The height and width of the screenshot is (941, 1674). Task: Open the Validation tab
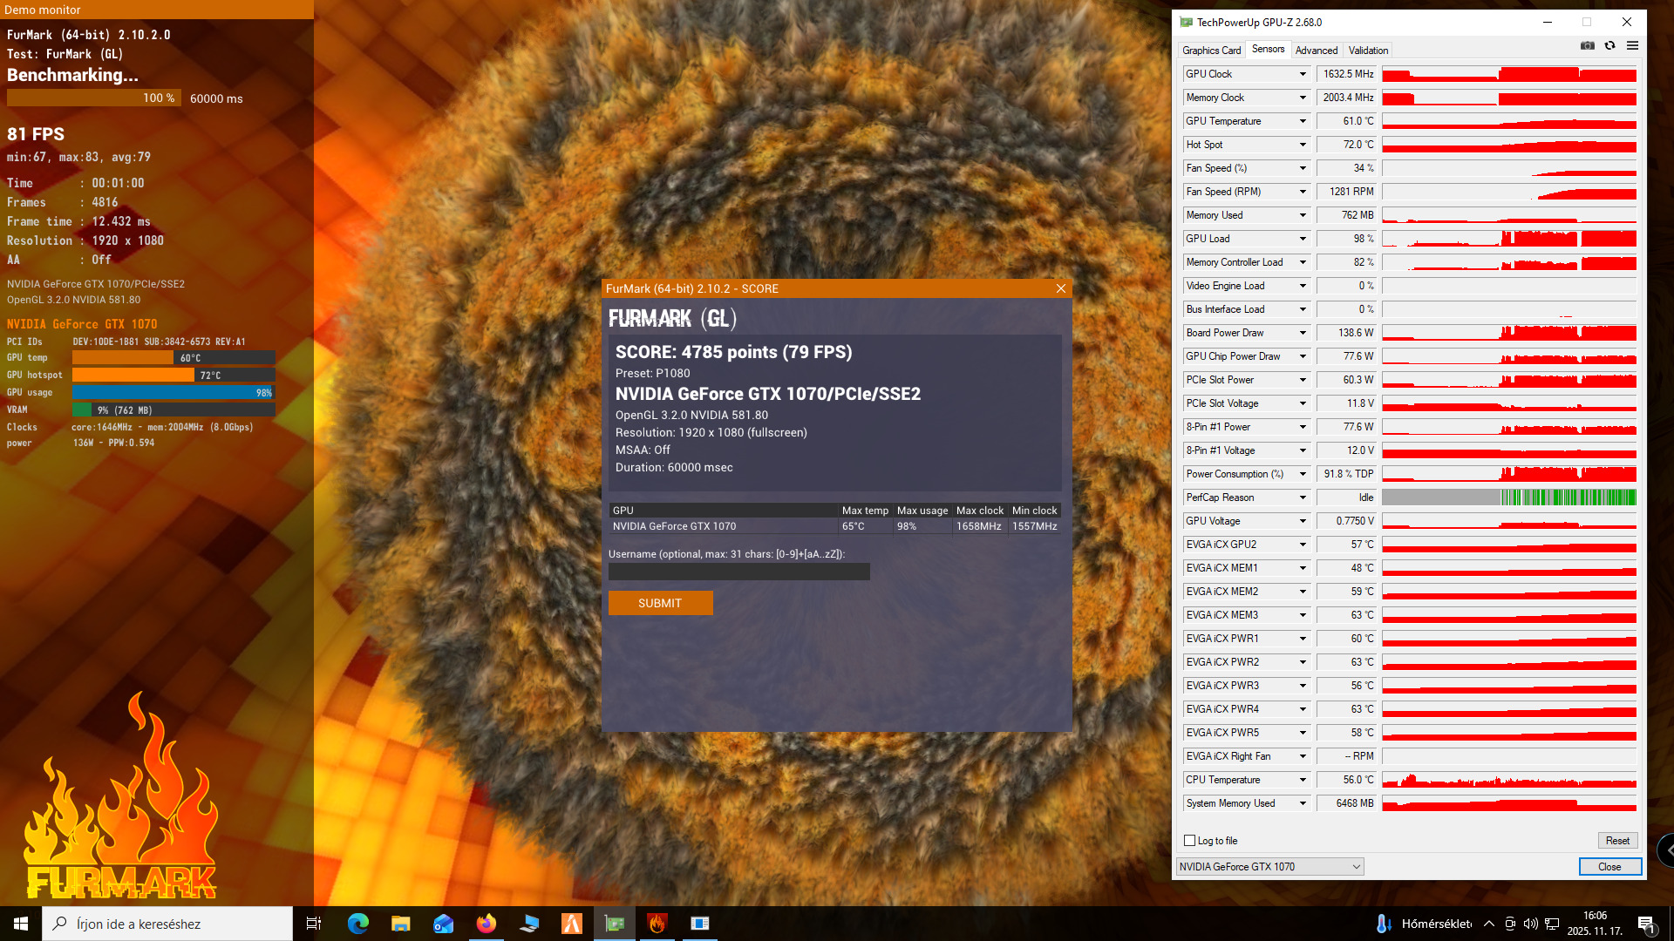click(1368, 51)
